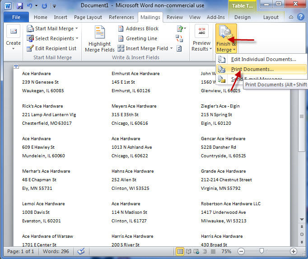Click the Save icon in Quick Access toolbar
This screenshot has height=259, width=308.
(19, 6)
